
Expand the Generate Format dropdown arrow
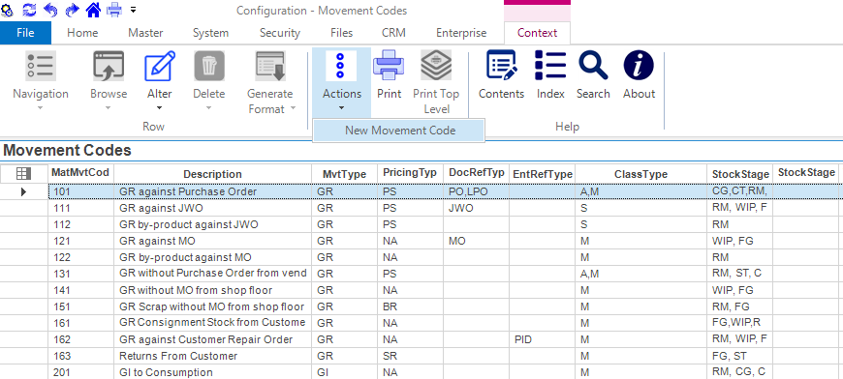point(293,108)
